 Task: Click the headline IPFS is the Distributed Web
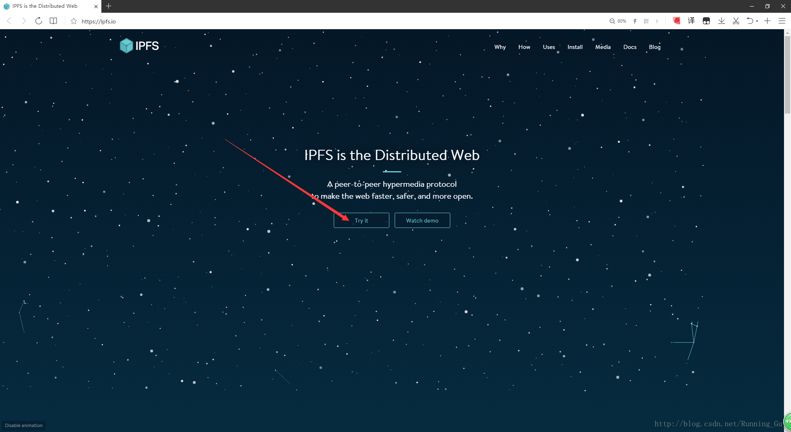coord(392,155)
